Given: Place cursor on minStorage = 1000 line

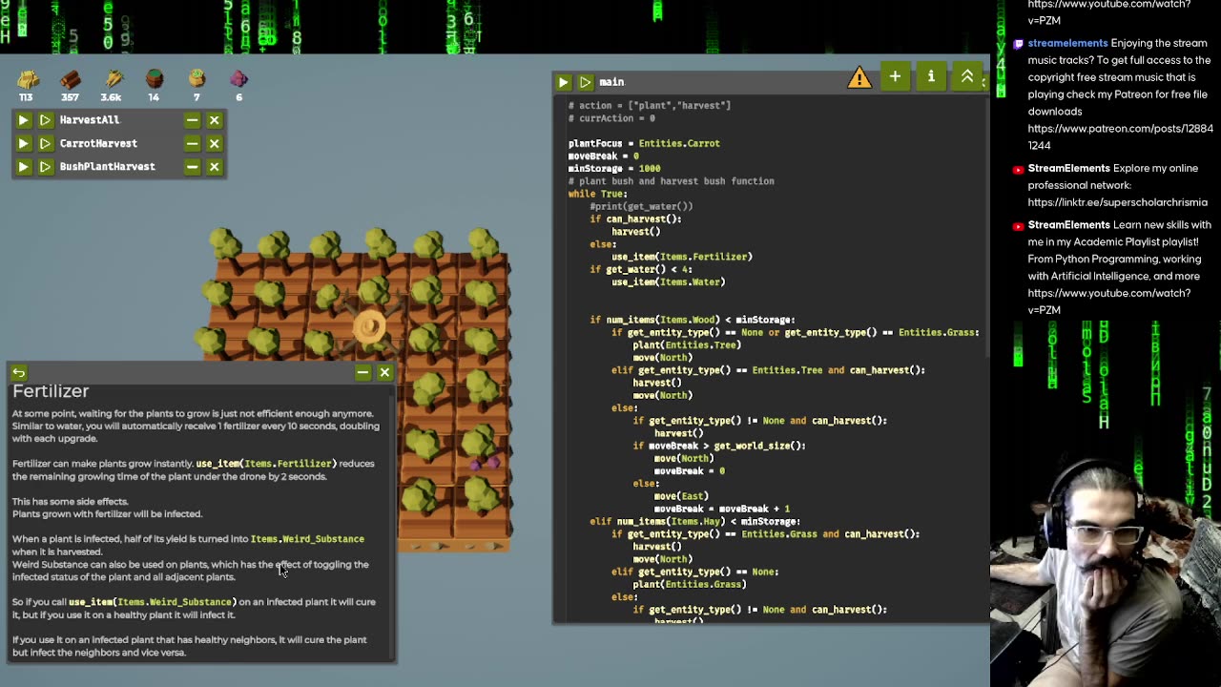Looking at the screenshot, I should coord(614,169).
